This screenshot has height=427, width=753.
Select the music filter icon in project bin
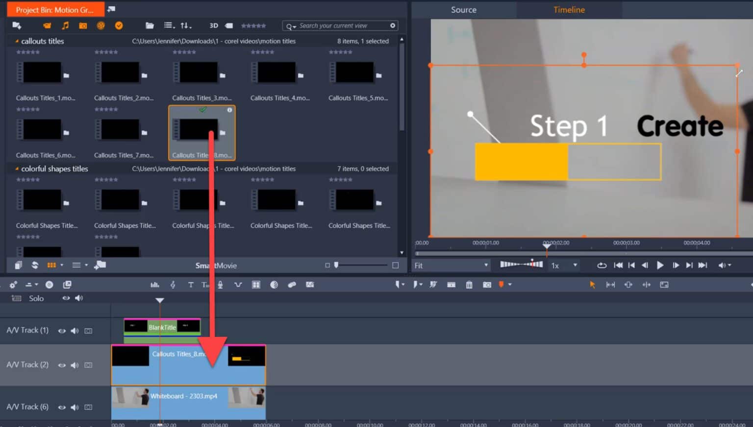click(x=65, y=25)
